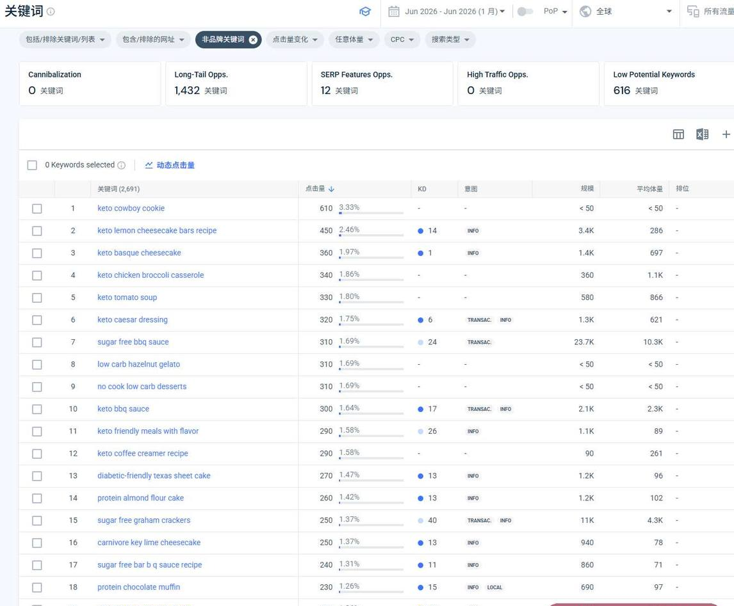Open the education cap help icon

[x=364, y=12]
